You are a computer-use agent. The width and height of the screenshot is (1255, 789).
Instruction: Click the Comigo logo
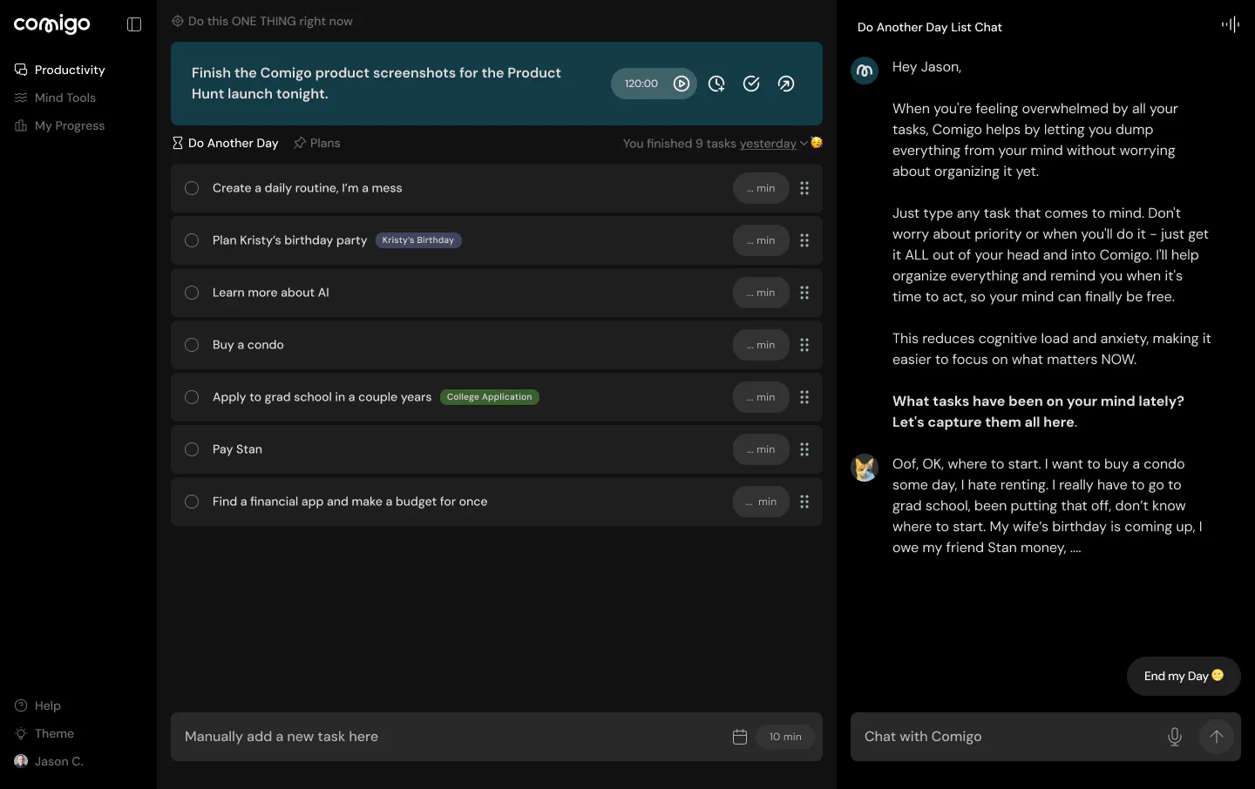coord(52,24)
